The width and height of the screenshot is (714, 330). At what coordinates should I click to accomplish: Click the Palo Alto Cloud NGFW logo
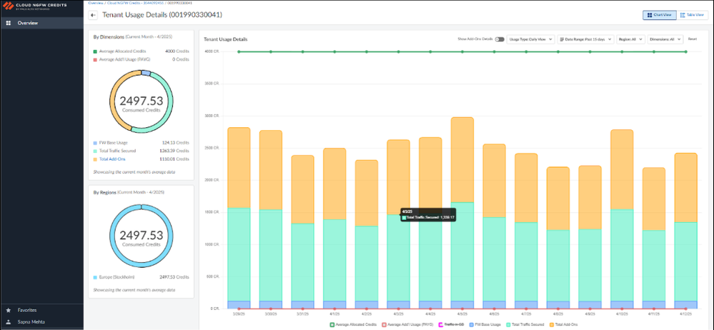[x=10, y=6]
